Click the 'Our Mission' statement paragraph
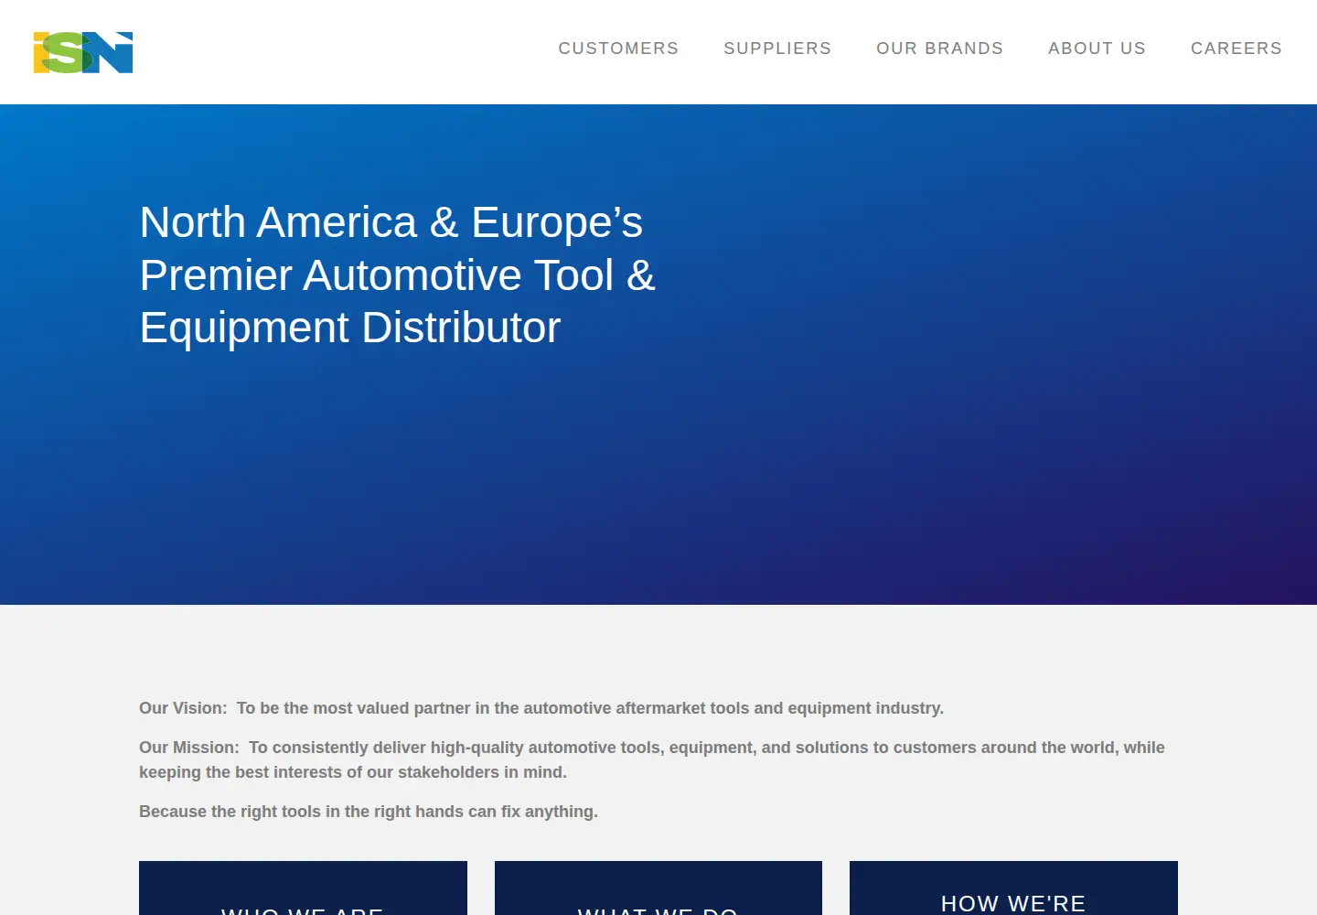 click(652, 759)
